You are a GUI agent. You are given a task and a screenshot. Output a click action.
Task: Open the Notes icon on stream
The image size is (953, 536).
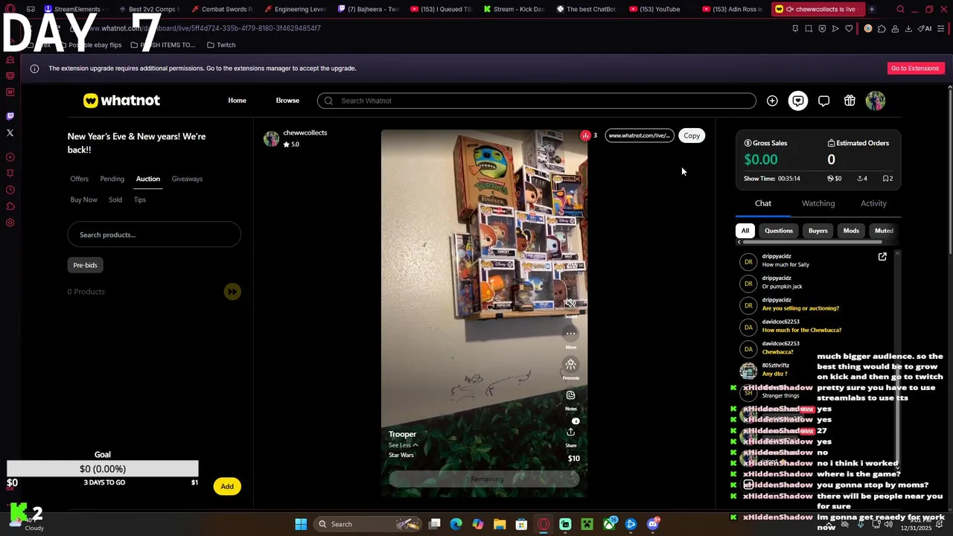click(570, 395)
